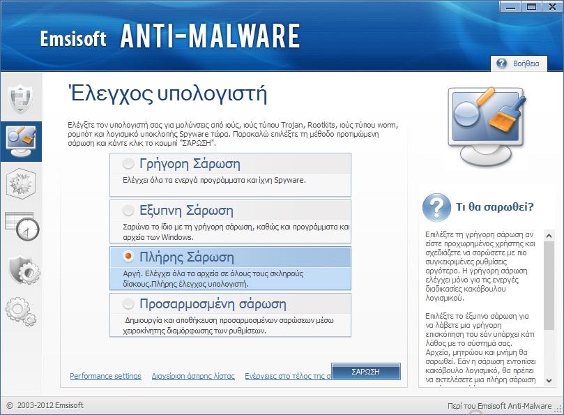Click the ΣΑΡΩΣΗ scan button
Viewport: 564px width, 415px height.
pos(366,372)
